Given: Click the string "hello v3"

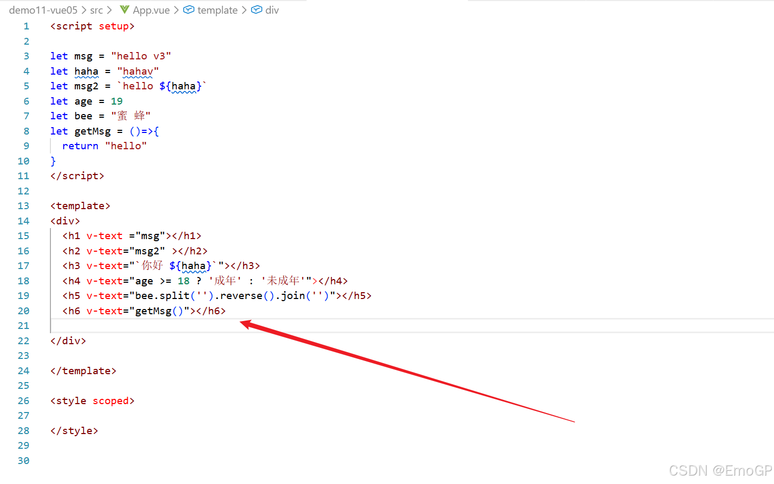Looking at the screenshot, I should (x=141, y=56).
